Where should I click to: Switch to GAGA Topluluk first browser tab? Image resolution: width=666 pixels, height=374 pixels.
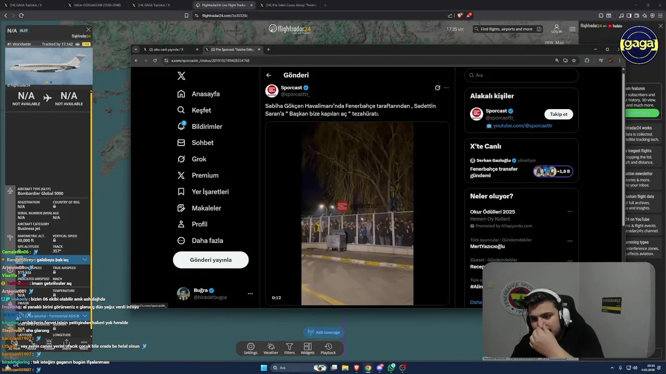point(26,5)
